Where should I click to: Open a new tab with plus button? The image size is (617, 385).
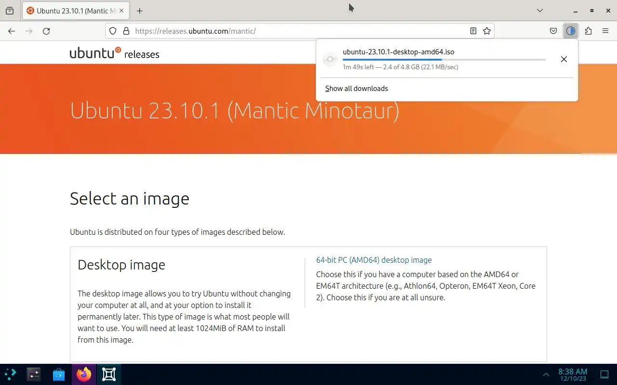[x=140, y=11]
